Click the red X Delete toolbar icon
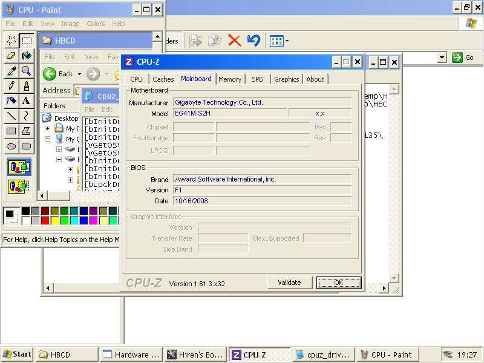Image resolution: width=484 pixels, height=363 pixels. (x=234, y=41)
